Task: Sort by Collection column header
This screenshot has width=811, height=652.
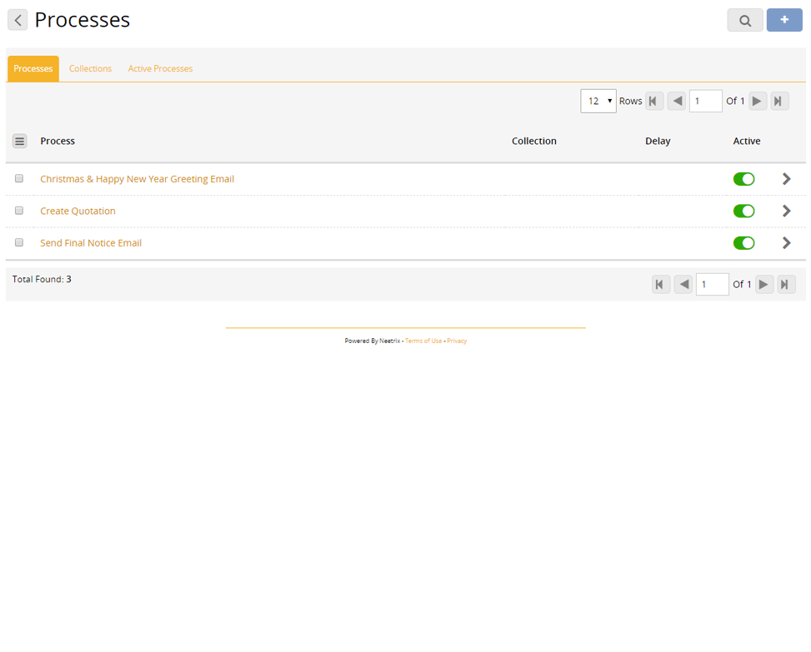Action: 533,141
